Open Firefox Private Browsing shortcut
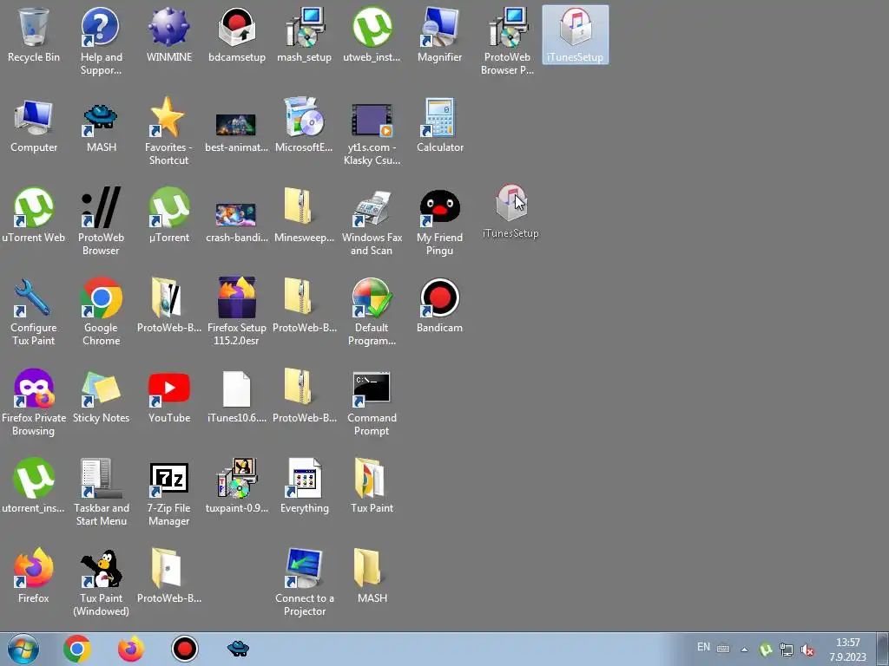The width and height of the screenshot is (889, 666). point(34,402)
